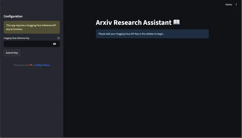Click the Hugging Face Inference Key label

(x=16, y=38)
